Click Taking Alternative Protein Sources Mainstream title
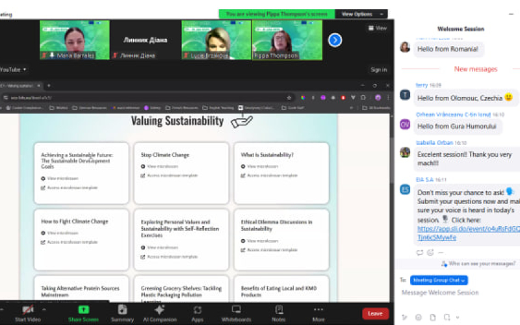This screenshot has width=520, height=325. (80, 291)
